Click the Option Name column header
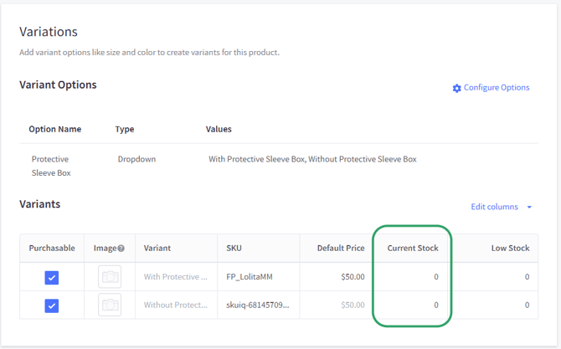This screenshot has width=561, height=349. coord(55,129)
